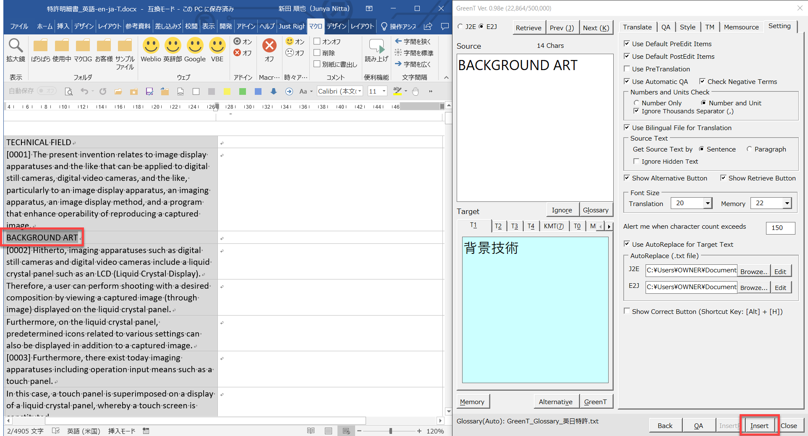Open the Weblio smiley web shortcut
Image resolution: width=808 pixels, height=436 pixels.
tap(151, 45)
